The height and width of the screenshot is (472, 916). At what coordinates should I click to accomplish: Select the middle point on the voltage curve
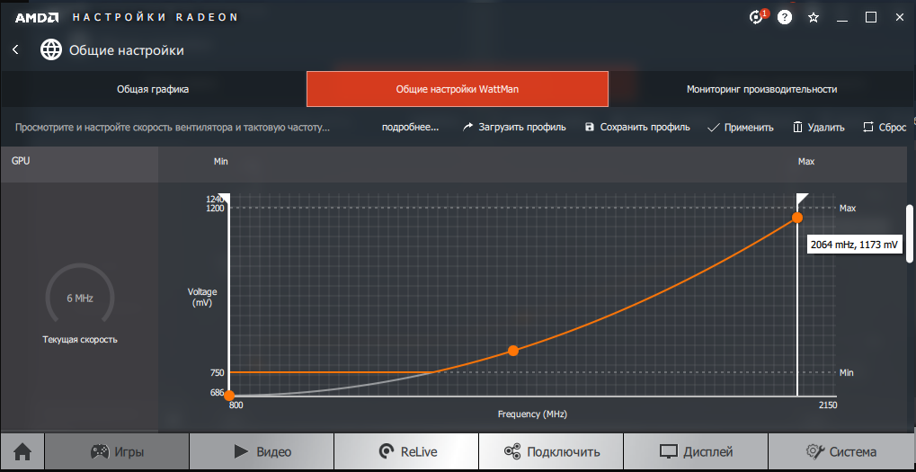513,351
